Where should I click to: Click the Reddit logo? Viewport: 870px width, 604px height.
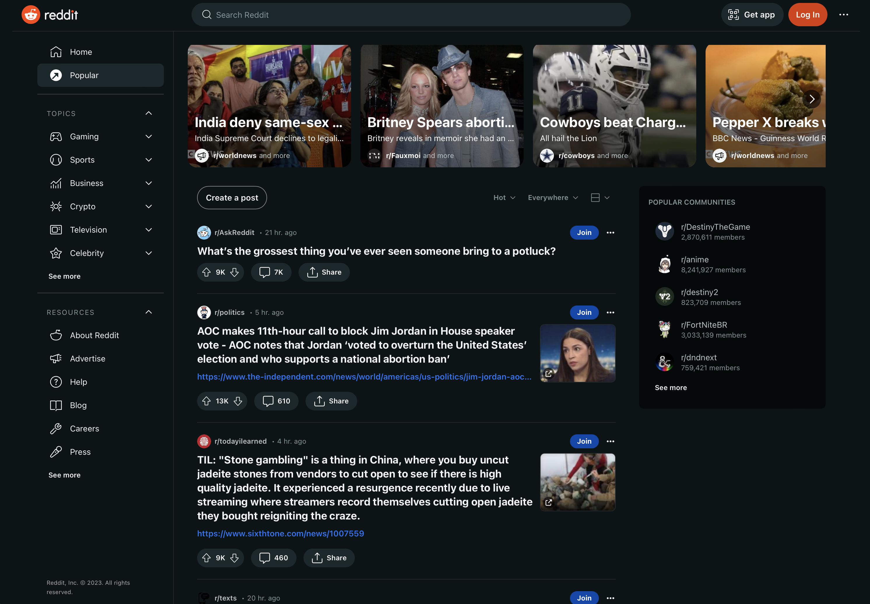(x=50, y=15)
